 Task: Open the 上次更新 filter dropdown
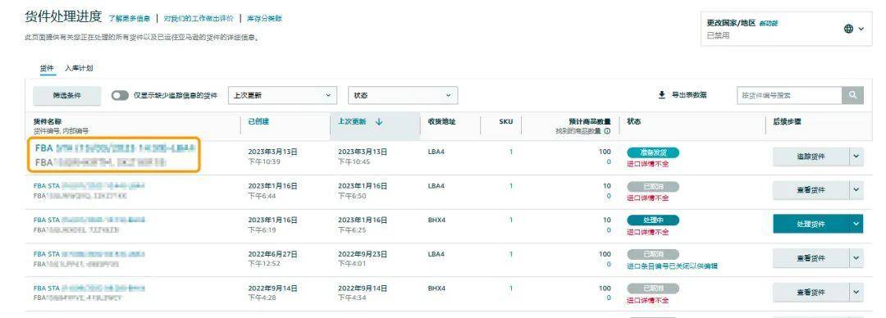click(x=282, y=95)
